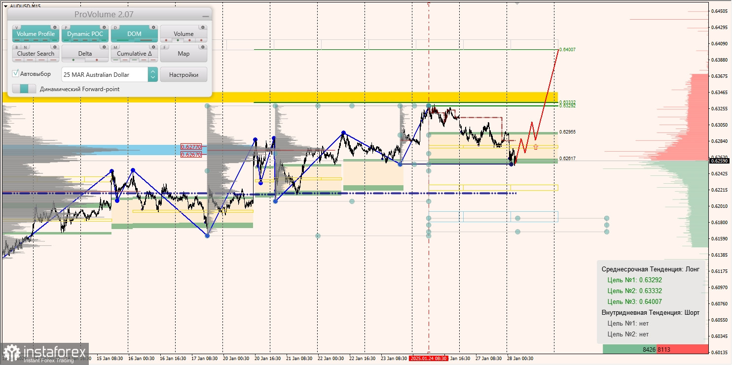Click the P hotkey tag on Dynamic POC

66,28
